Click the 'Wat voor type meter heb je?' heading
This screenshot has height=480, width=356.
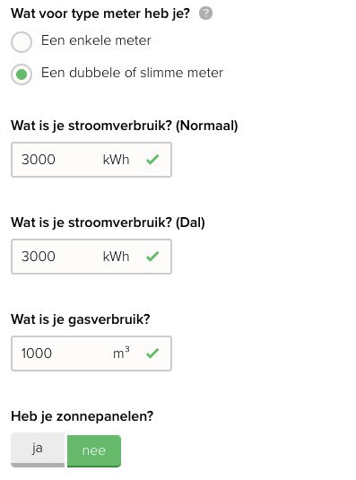(x=100, y=13)
